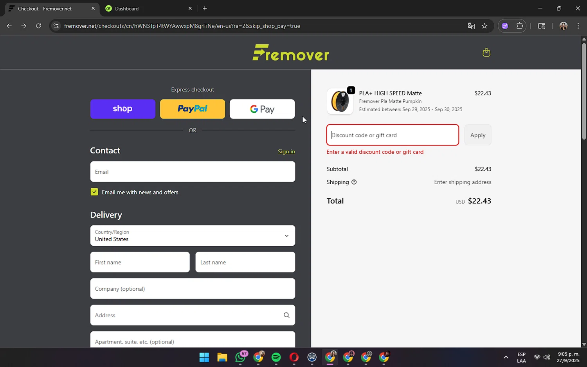This screenshot has height=367, width=587.
Task: Close the Checkout - Fremover.net tab
Action: (x=93, y=8)
